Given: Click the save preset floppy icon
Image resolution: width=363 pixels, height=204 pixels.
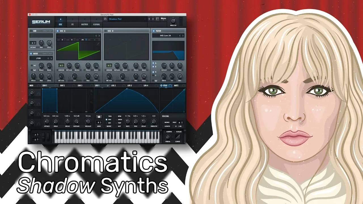Looking at the screenshot, I should tap(105, 19).
